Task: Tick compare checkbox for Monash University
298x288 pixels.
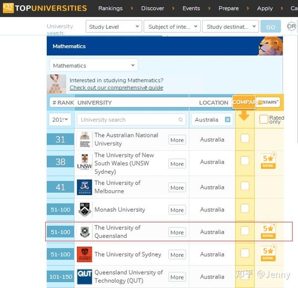Action: pos(244,208)
